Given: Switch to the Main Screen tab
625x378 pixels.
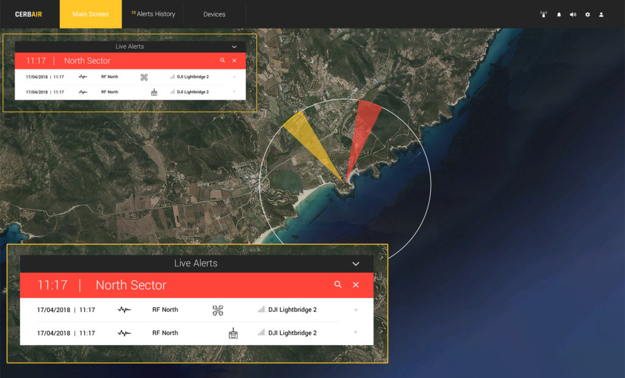Looking at the screenshot, I should pyautogui.click(x=90, y=14).
